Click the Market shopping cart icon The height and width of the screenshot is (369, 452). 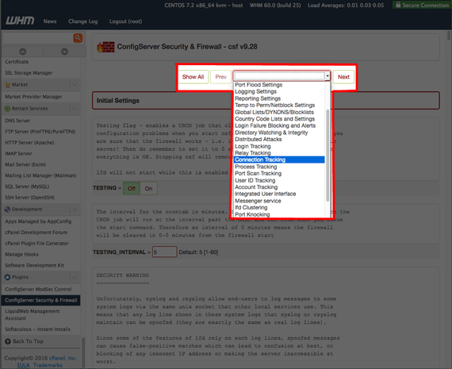[x=7, y=85]
